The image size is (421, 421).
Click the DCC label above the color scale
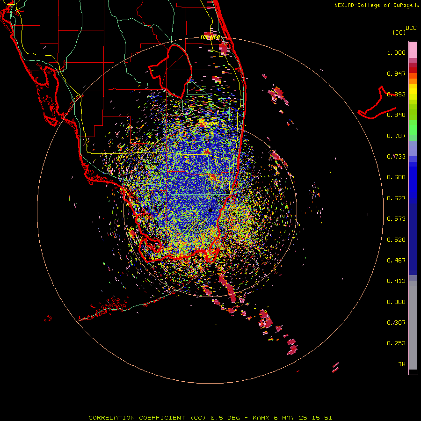click(411, 28)
